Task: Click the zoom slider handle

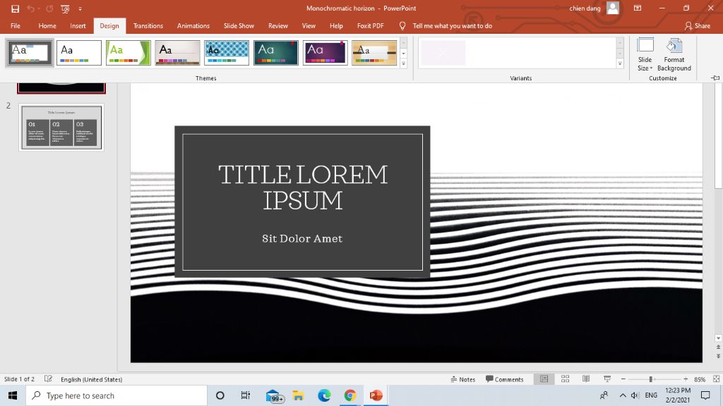Action: click(650, 379)
